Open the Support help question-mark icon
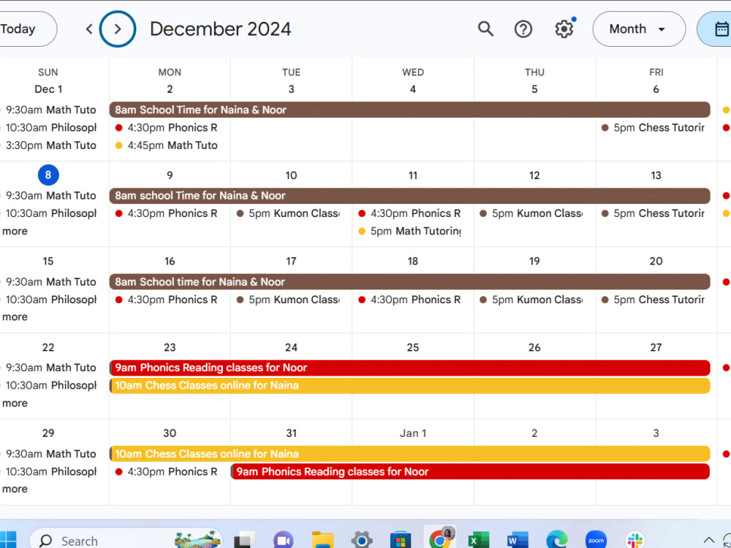 pos(523,29)
